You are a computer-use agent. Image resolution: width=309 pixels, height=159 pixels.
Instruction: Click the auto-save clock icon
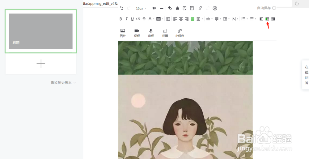[274, 8]
